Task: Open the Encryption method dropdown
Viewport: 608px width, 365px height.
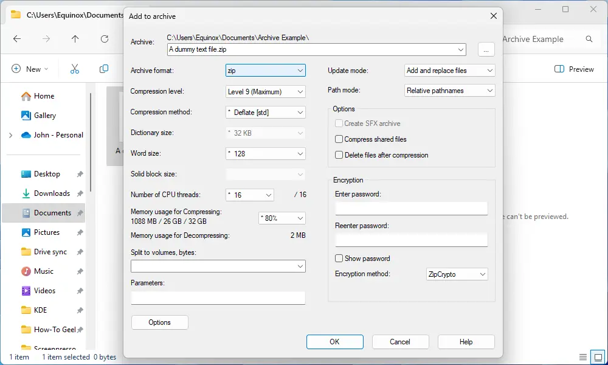Action: pos(457,274)
